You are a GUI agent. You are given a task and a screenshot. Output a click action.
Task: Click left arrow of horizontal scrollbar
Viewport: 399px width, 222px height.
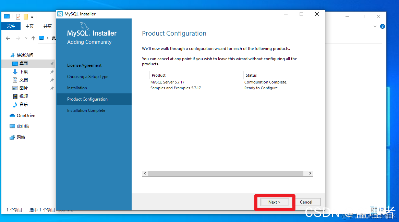coord(145,173)
